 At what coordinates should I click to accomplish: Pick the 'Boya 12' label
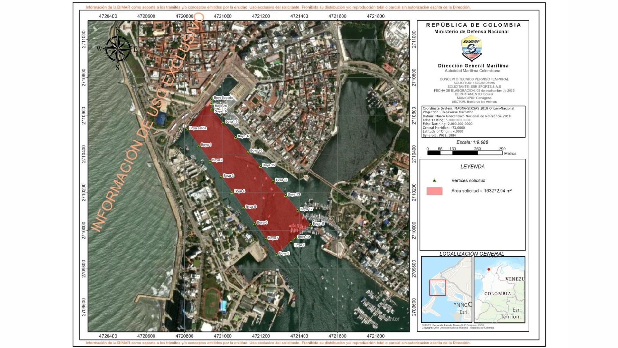[x=306, y=209]
